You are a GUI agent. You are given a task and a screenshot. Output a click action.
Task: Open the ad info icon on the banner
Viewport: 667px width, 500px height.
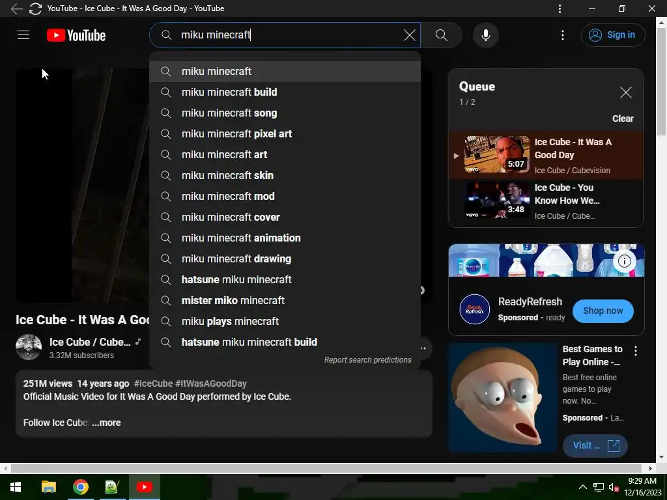pos(624,261)
